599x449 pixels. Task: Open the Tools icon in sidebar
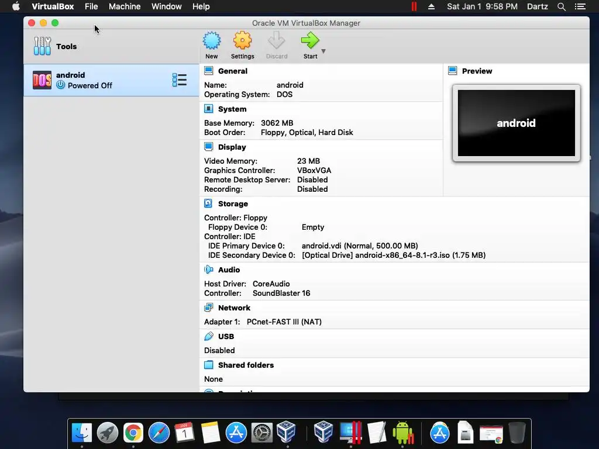(42, 46)
